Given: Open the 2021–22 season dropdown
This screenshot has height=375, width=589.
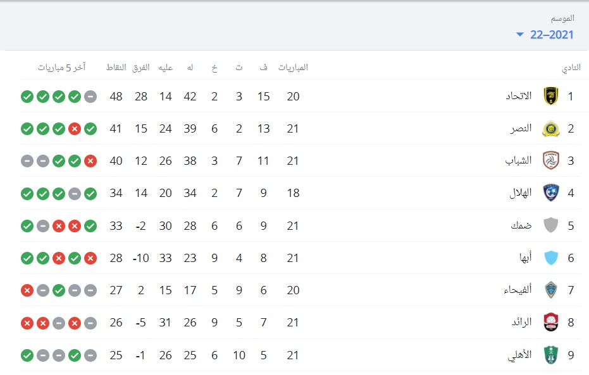Looking at the screenshot, I should tap(545, 35).
